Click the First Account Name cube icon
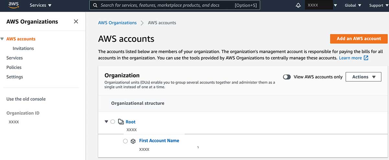389x160 pixels. (133, 141)
